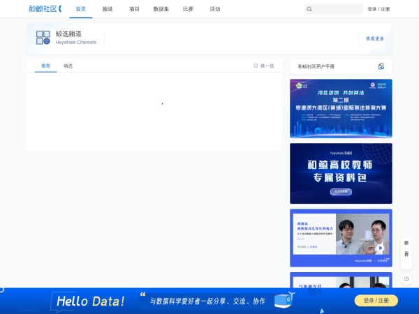Navigate to 数据集 in the top menu
419x314 pixels.
click(161, 10)
